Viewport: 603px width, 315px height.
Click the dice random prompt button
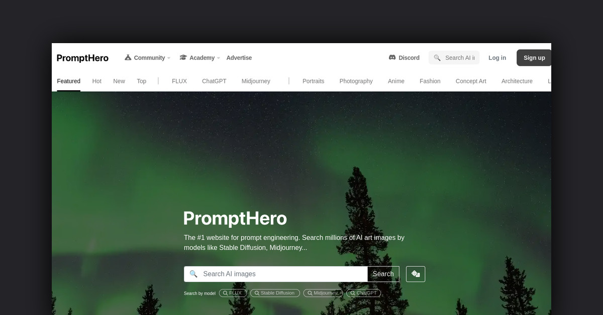(x=416, y=274)
